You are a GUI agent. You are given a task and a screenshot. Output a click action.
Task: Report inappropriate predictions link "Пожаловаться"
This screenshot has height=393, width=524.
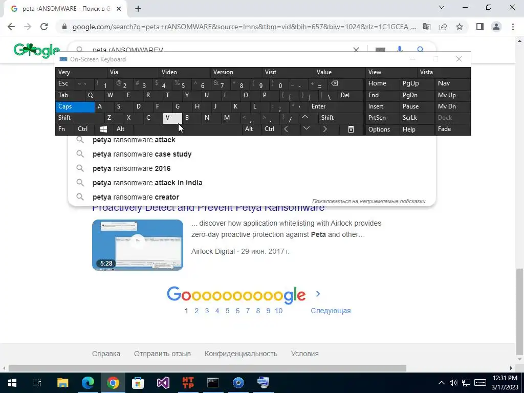click(368, 201)
